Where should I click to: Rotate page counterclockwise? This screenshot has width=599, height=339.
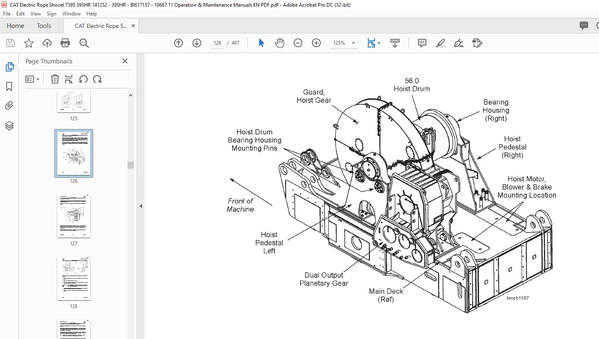point(83,79)
